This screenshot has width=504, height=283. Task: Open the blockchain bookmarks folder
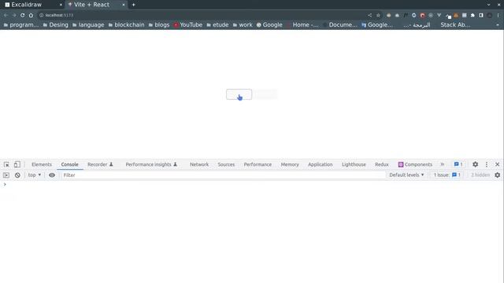pos(126,24)
